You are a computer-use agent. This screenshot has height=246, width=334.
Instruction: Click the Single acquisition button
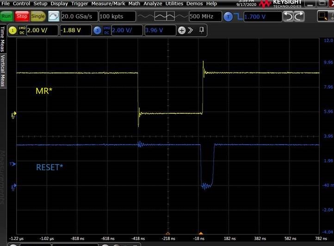click(x=38, y=16)
